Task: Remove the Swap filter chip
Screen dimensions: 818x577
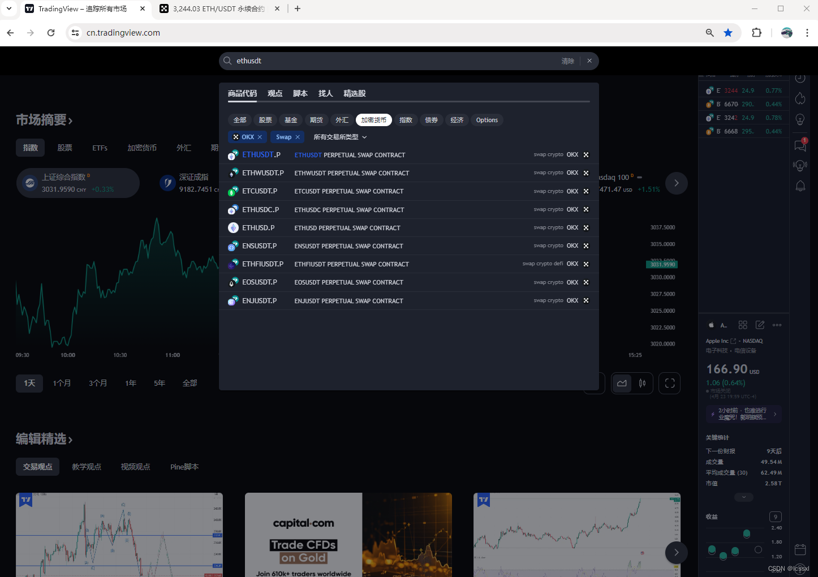Action: (x=298, y=137)
